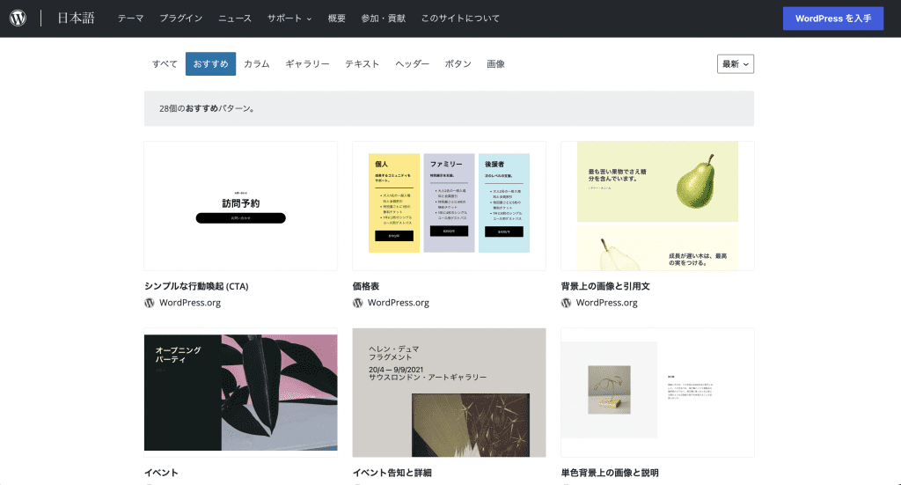The height and width of the screenshot is (485, 901).
Task: Filter patterns by ヘッダー tab
Action: click(x=412, y=64)
